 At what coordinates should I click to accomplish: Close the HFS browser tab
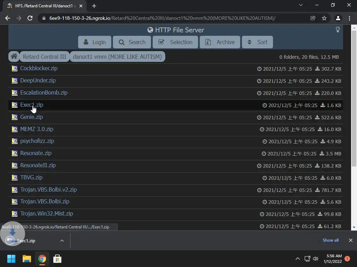(x=81, y=6)
